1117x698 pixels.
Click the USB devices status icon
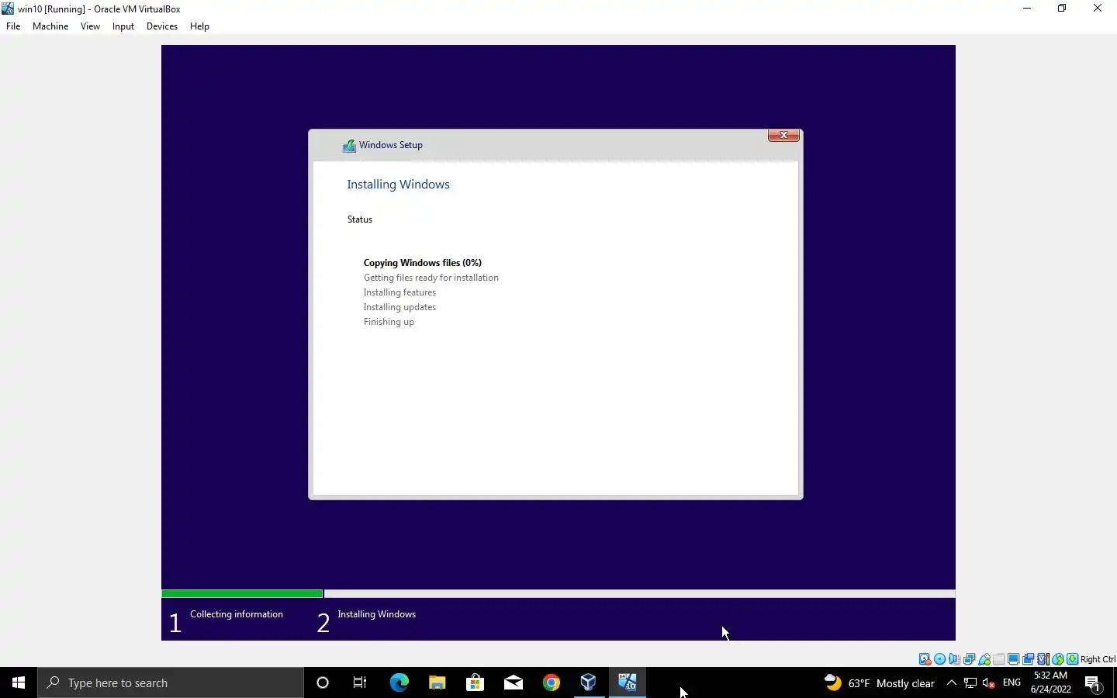[984, 659]
